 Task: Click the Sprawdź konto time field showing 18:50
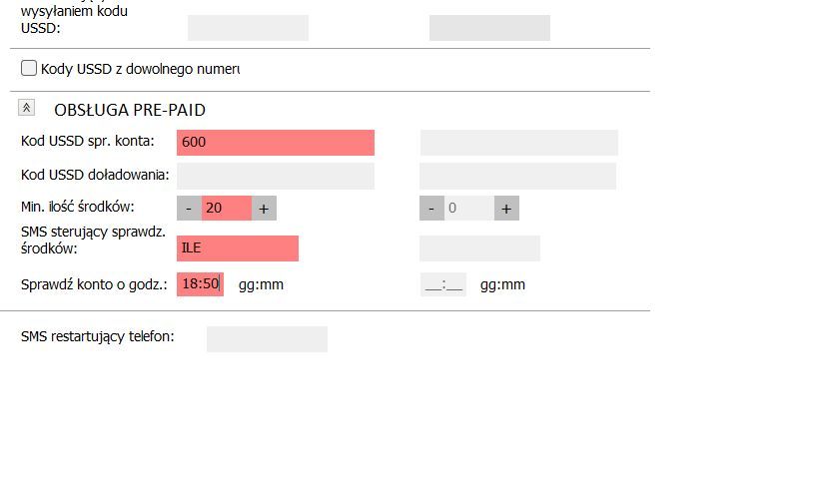(x=201, y=284)
